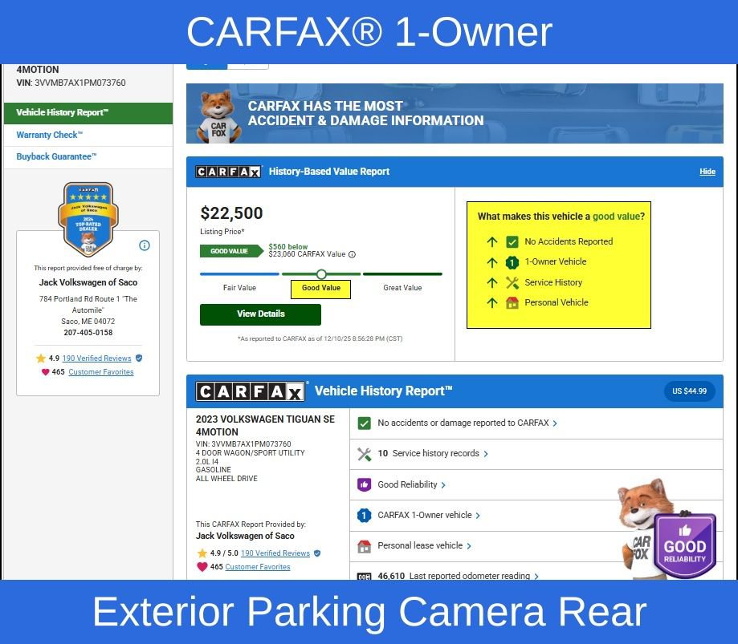Click info icon beside CARFAX Value
The image size is (738, 644).
click(x=352, y=254)
